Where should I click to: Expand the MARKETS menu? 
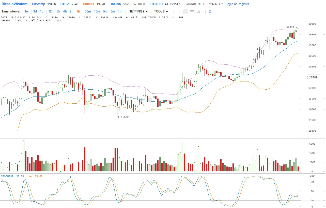195,4
